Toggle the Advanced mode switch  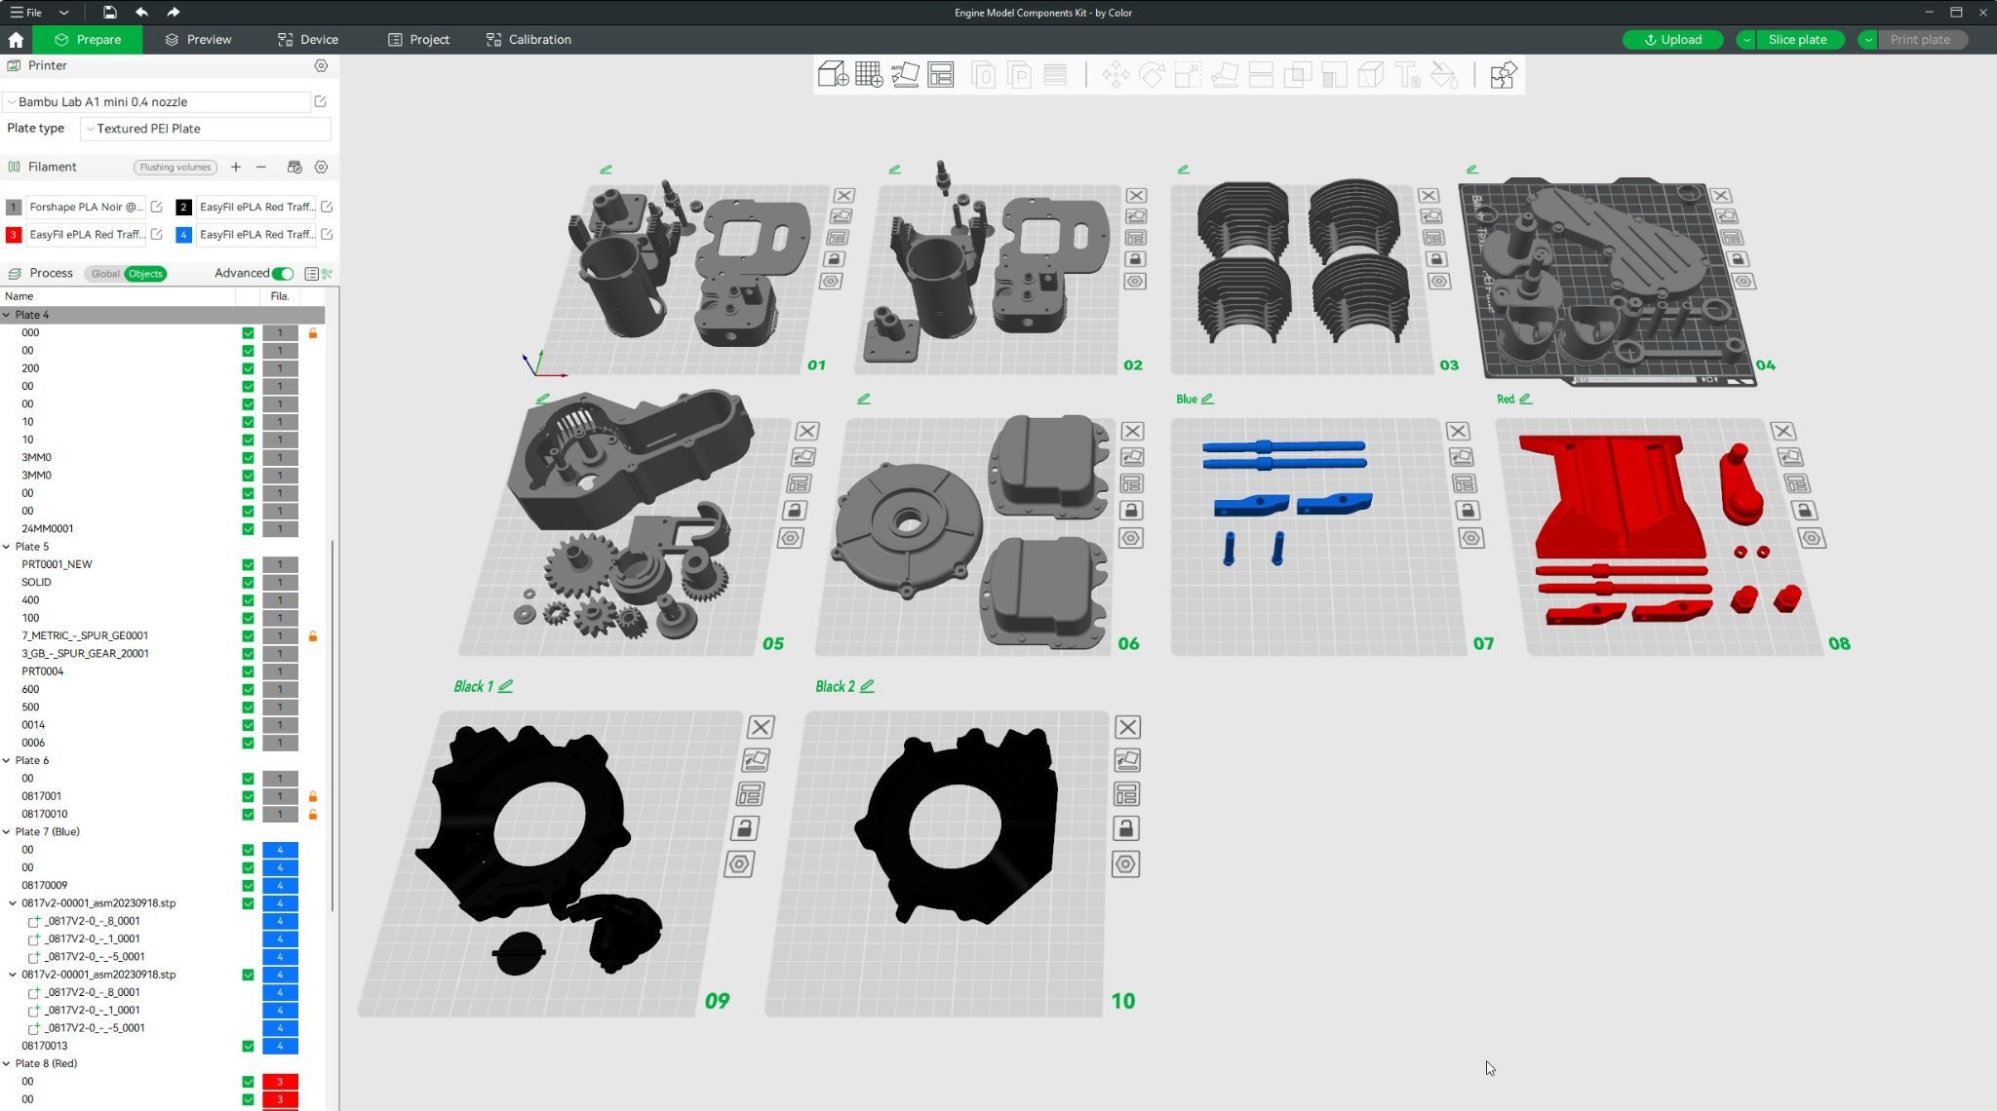pyautogui.click(x=283, y=274)
